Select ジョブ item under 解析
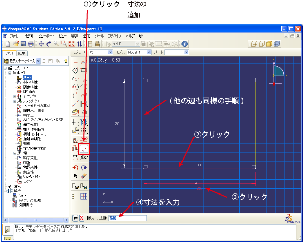The image size is (303, 243). (x=22, y=196)
